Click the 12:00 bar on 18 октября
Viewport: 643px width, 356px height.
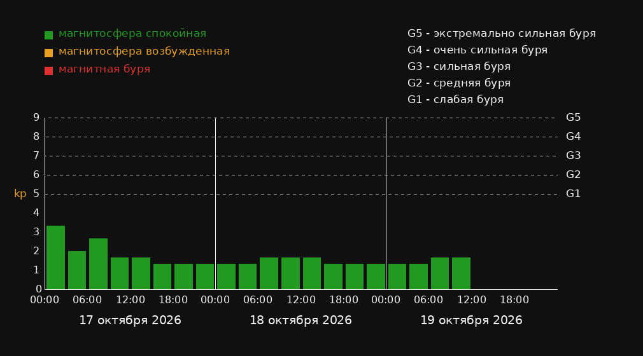coord(312,273)
